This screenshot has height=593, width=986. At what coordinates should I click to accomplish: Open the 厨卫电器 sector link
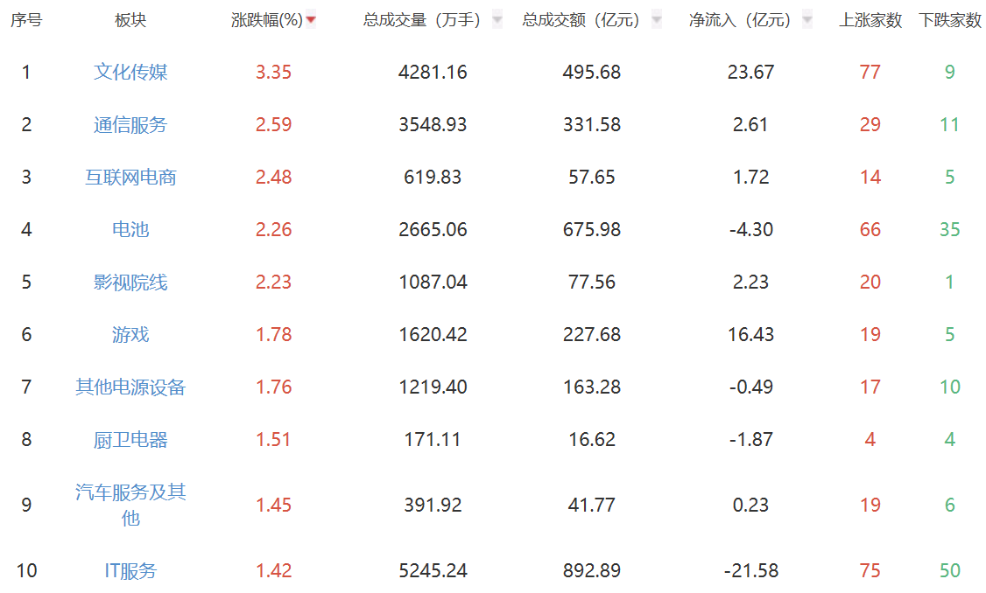130,439
